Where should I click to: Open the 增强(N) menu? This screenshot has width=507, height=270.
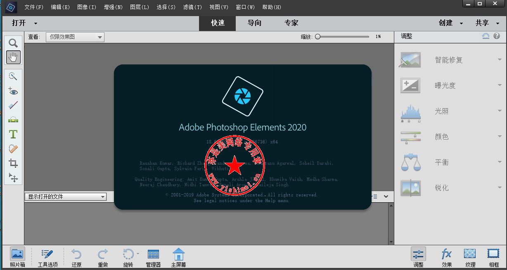pyautogui.click(x=113, y=7)
